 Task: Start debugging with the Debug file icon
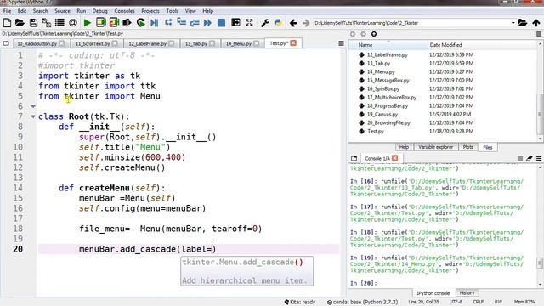tap(155, 23)
